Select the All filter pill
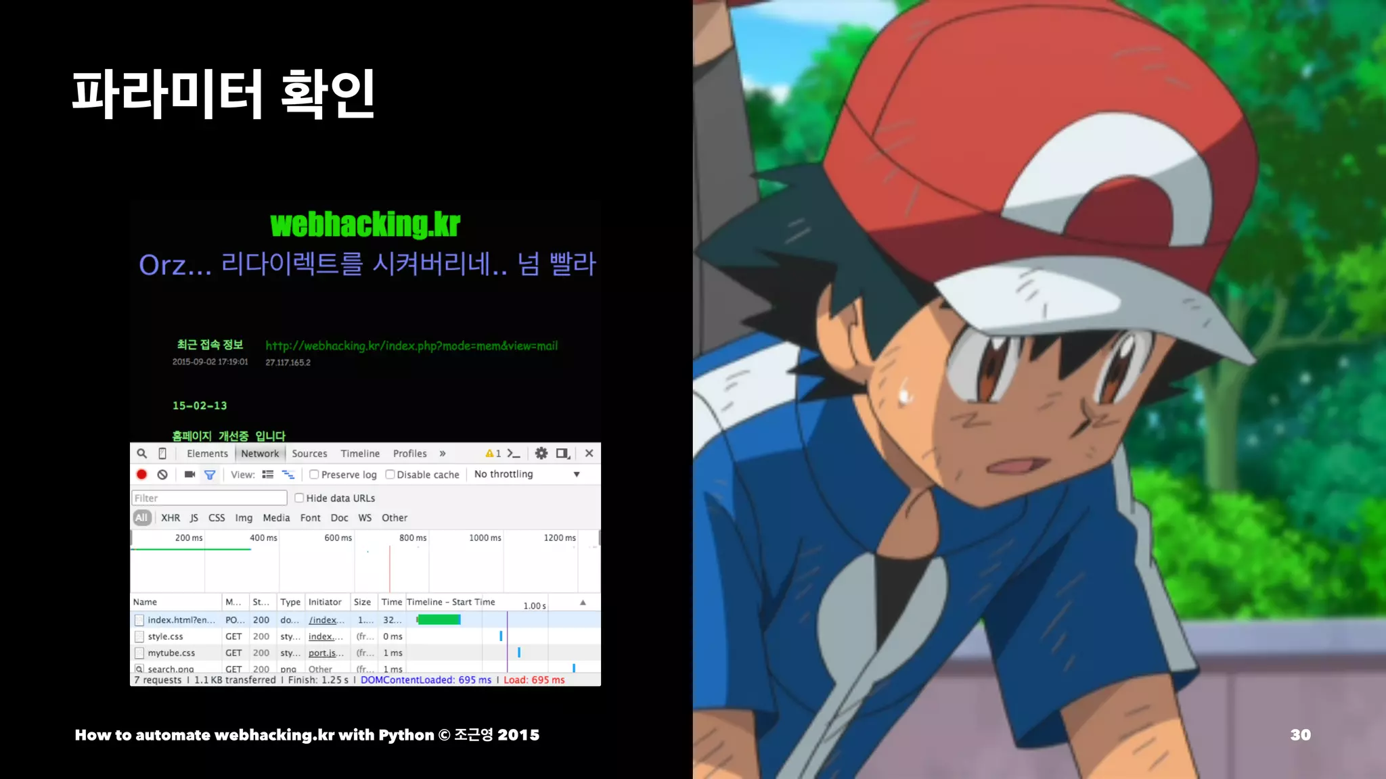This screenshot has width=1386, height=779. pos(141,518)
